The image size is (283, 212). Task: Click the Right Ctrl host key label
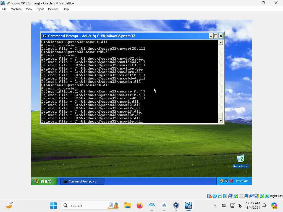(276, 196)
